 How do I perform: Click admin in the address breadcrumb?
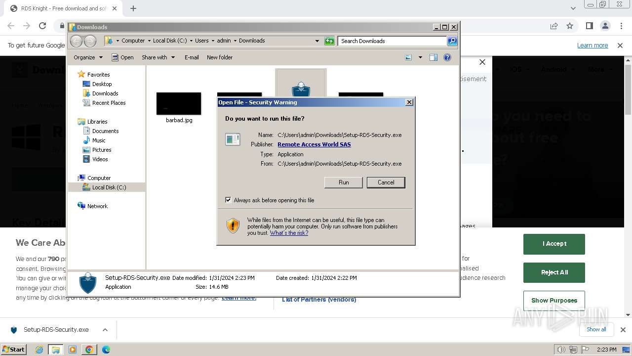(224, 41)
